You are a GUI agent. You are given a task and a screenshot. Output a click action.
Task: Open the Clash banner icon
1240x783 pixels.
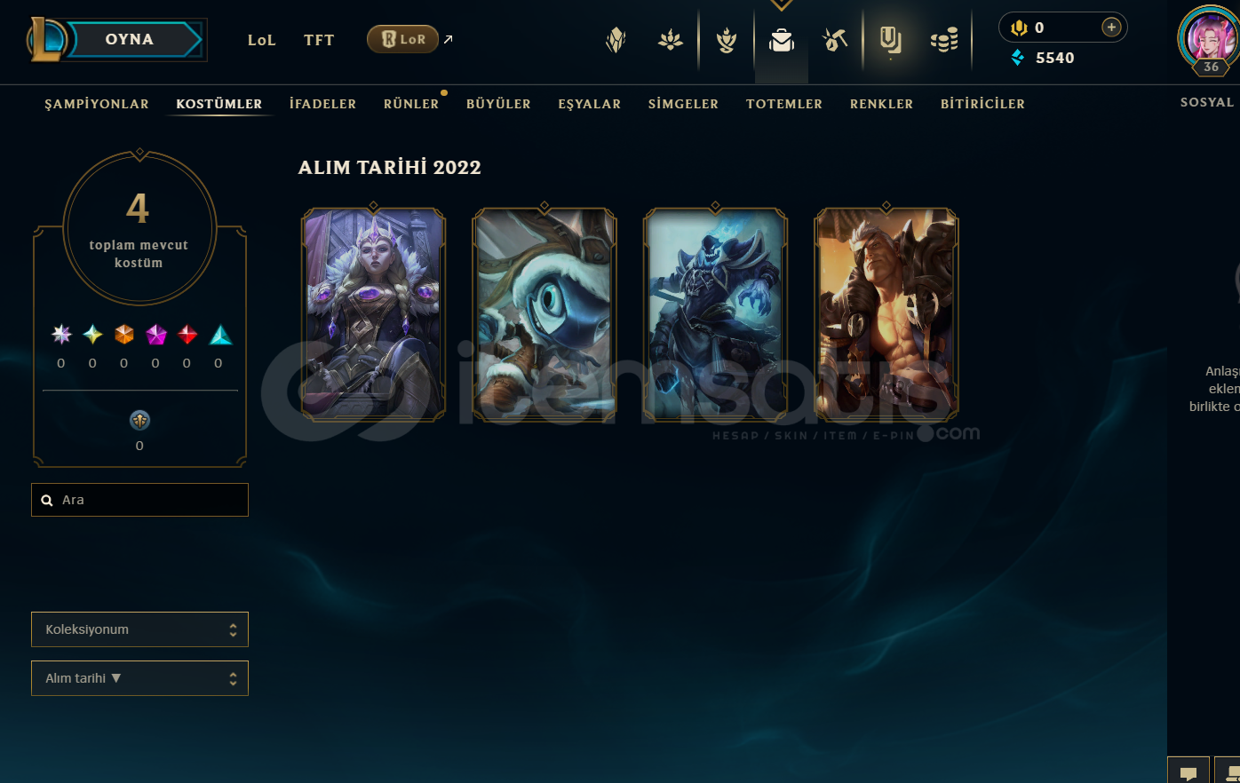click(890, 40)
